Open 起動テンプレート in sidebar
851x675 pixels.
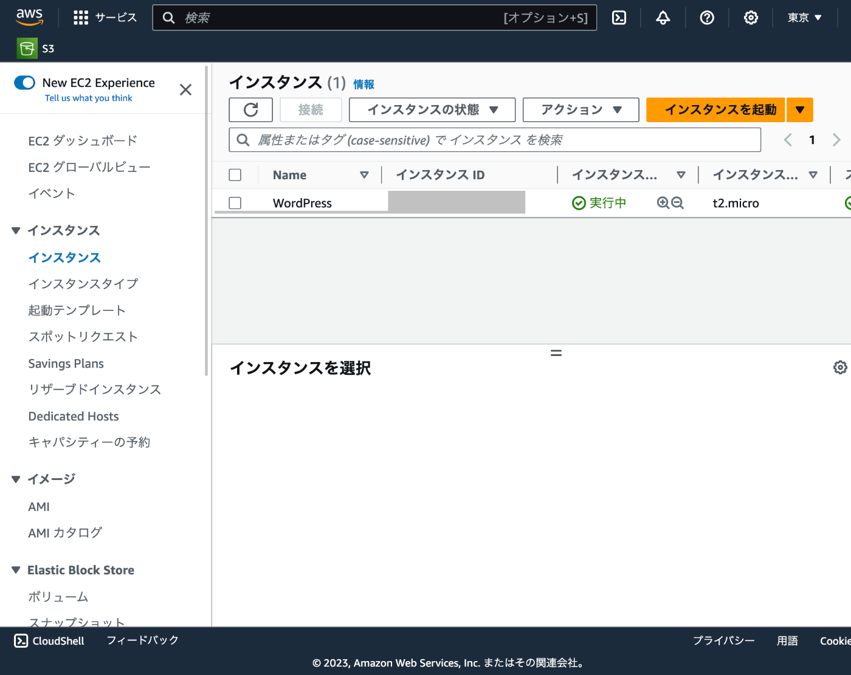(77, 310)
